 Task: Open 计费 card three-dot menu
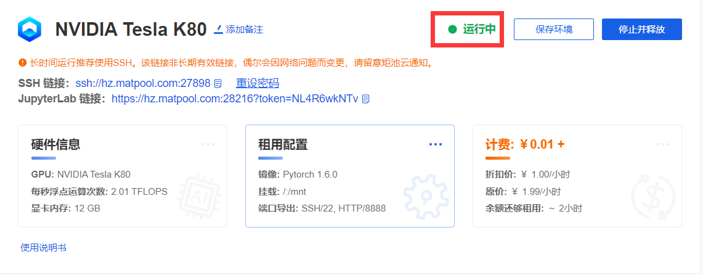pyautogui.click(x=663, y=144)
